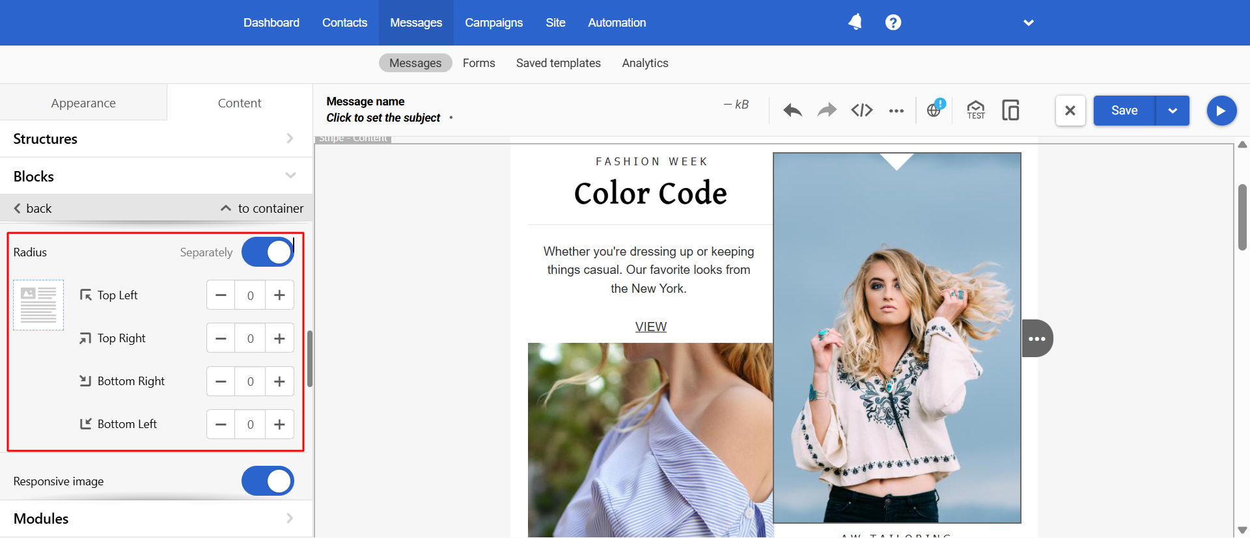Click the notifications bell icon
The height and width of the screenshot is (538, 1250).
click(x=855, y=22)
